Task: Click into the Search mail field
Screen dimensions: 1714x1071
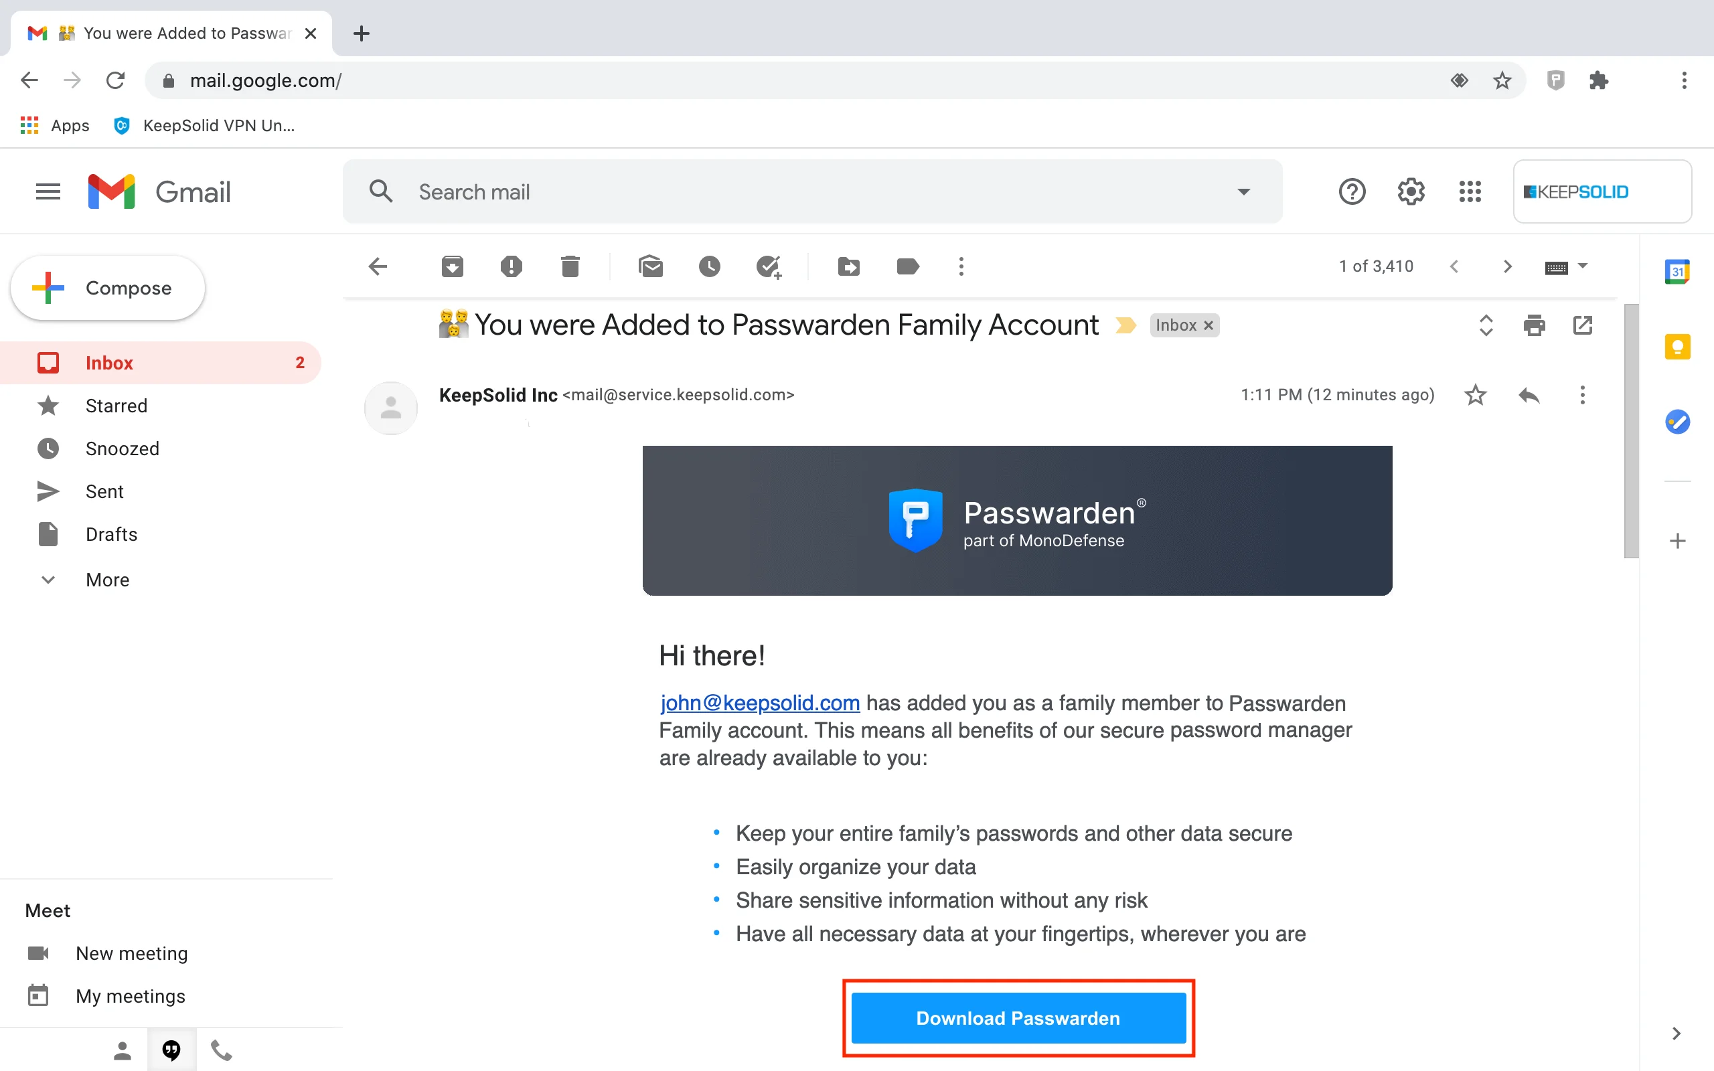Action: point(815,192)
